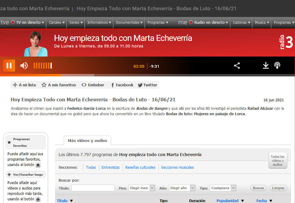Image resolution: width=295 pixels, height=203 pixels.
Task: Open the 'TV en directo' dropdown menu
Action: [28, 23]
